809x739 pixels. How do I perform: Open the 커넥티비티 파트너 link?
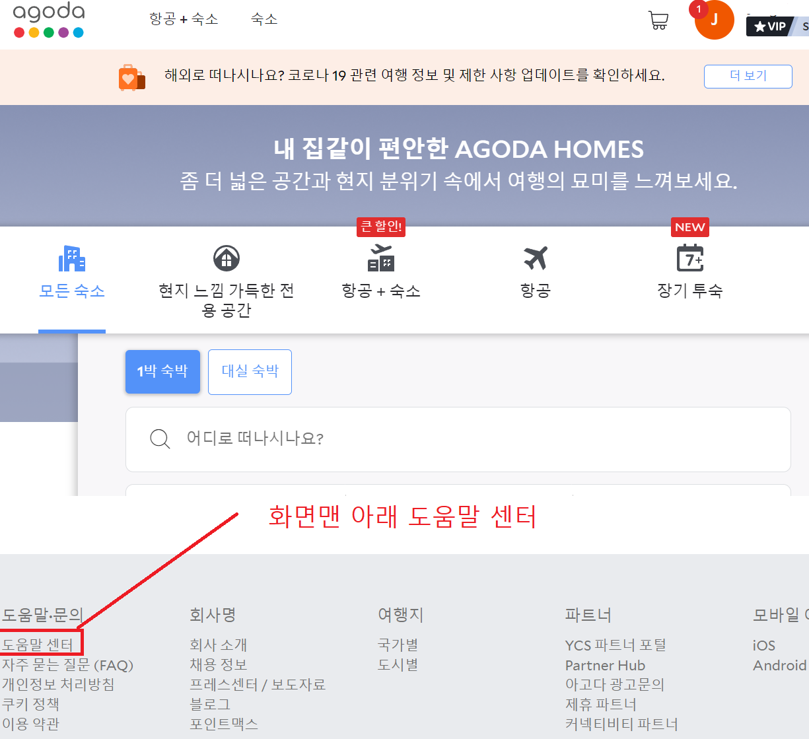(621, 724)
